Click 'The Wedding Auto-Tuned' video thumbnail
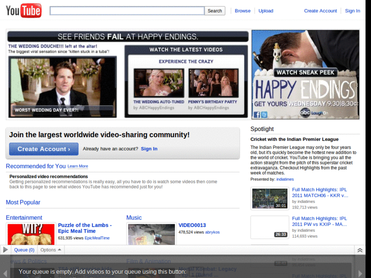 [159, 83]
